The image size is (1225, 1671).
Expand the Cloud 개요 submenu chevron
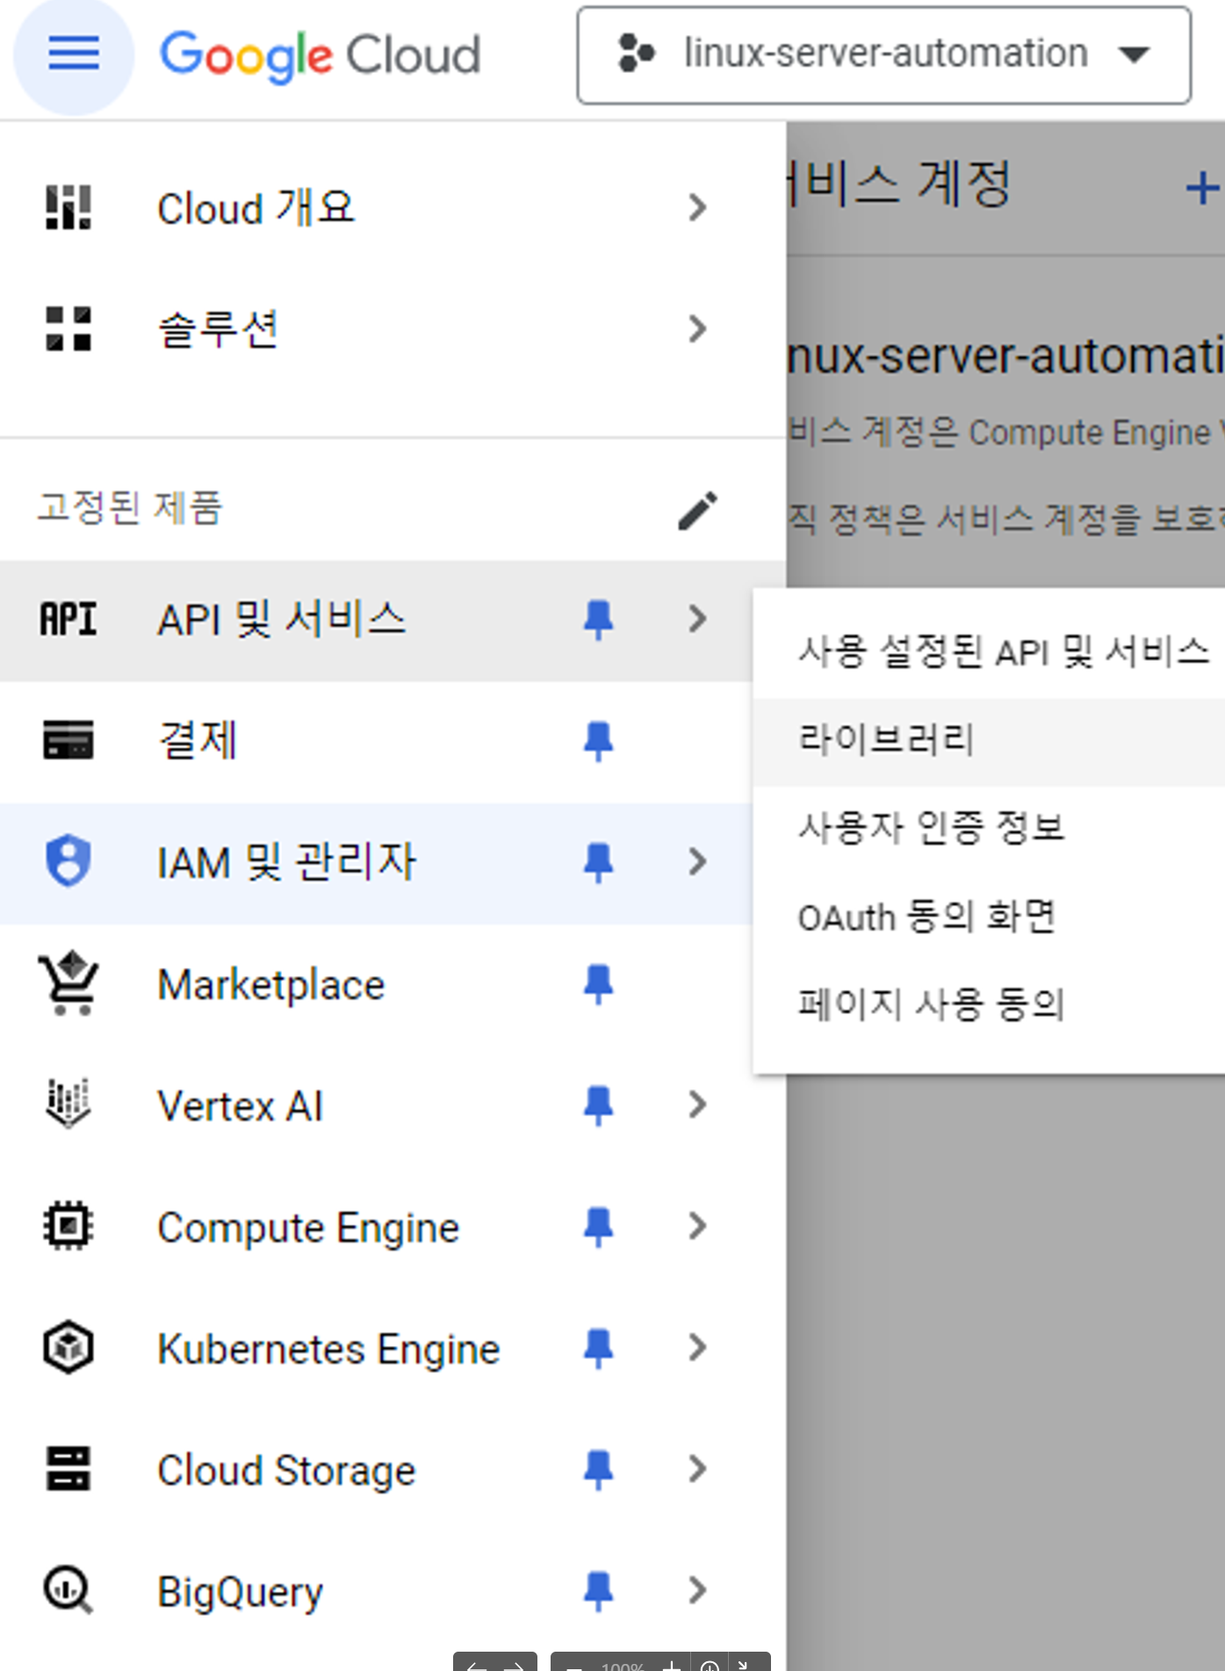(697, 208)
